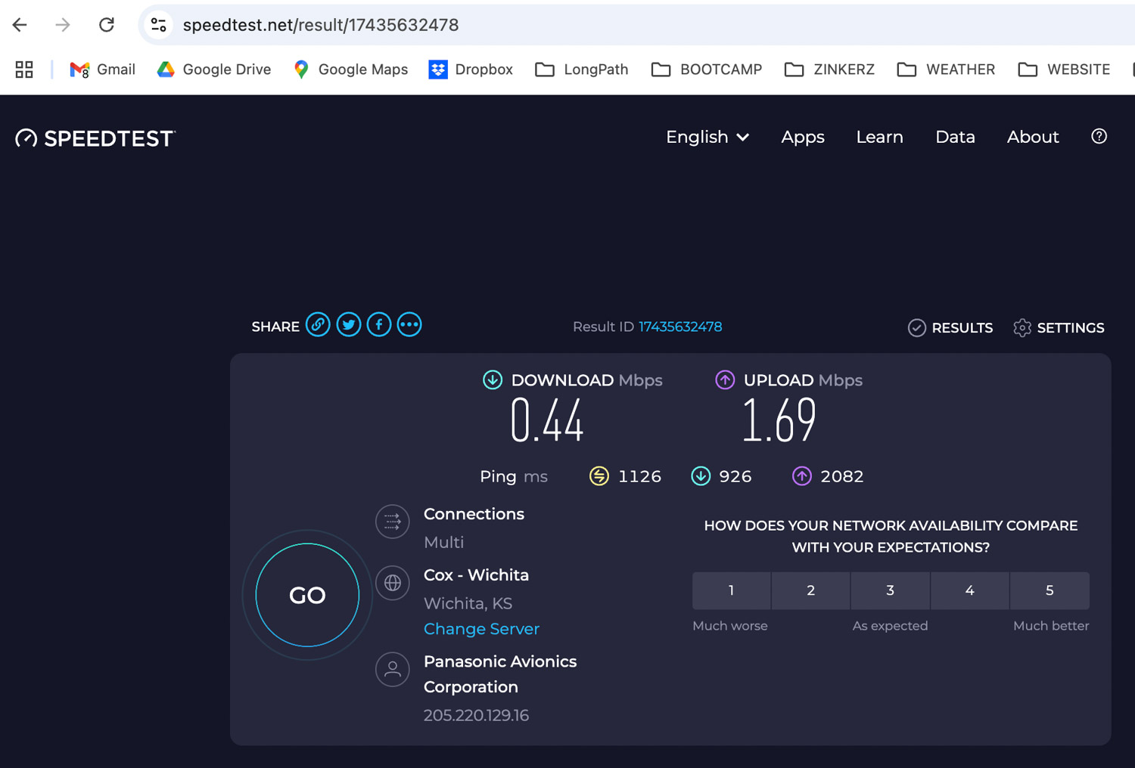The height and width of the screenshot is (768, 1135).
Task: Click the help question mark icon
Action: click(x=1099, y=137)
